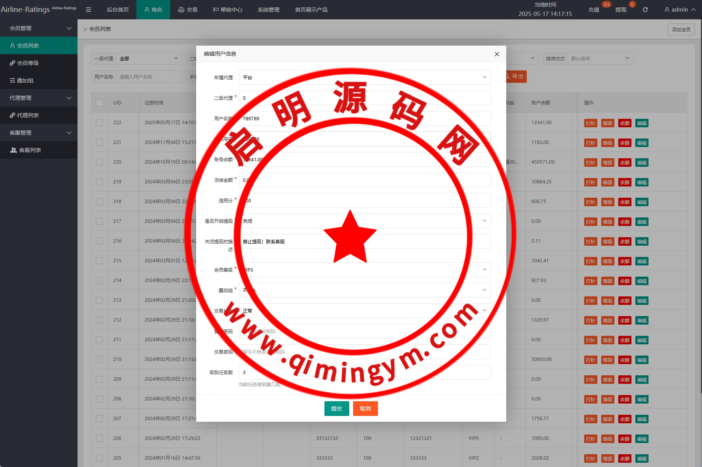The width and height of the screenshot is (702, 467).
Task: Click the sidebar collapse hamburger icon
Action: (x=88, y=10)
